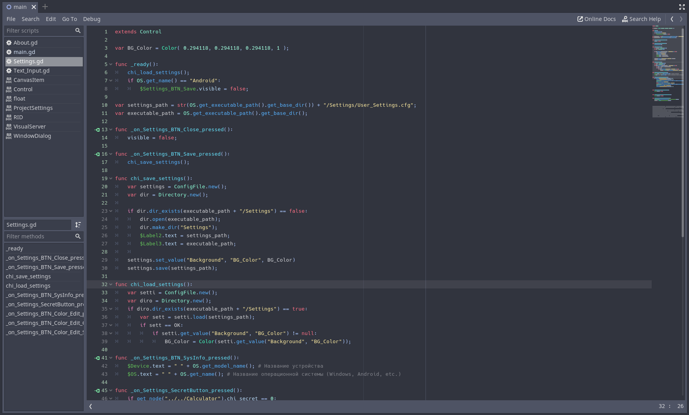689x415 pixels.
Task: Go to the previous edited document arrow
Action: [672, 19]
